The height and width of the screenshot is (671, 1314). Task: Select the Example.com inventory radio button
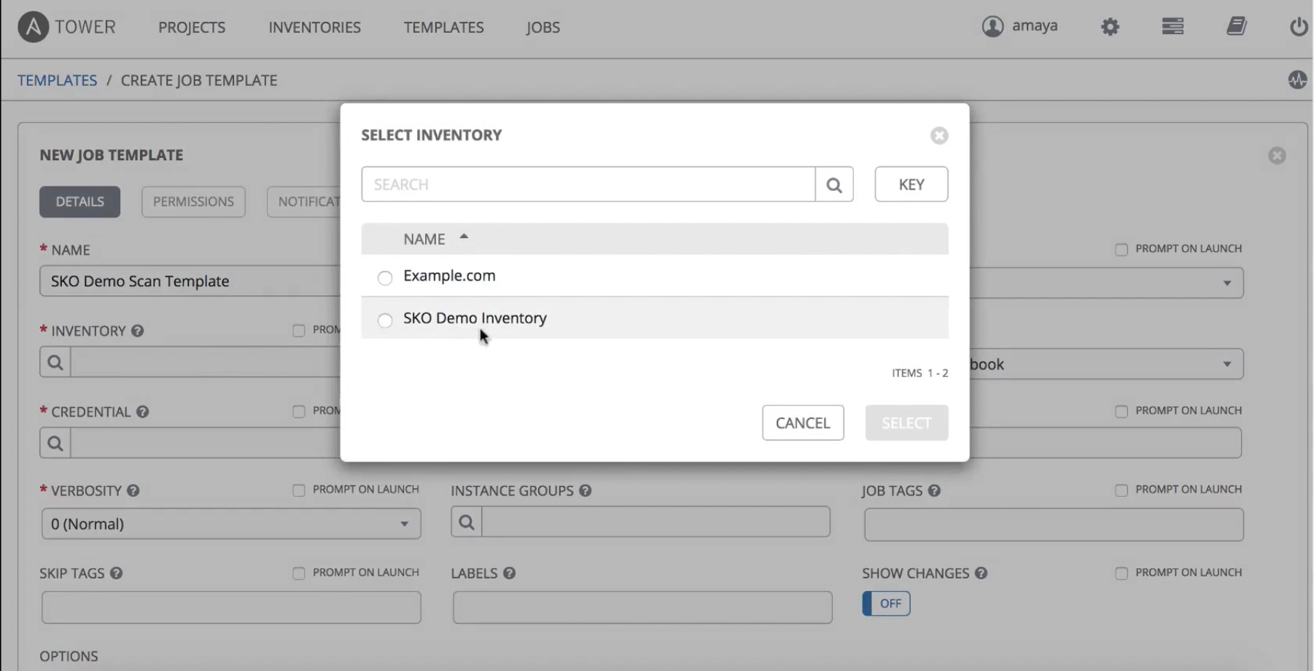click(x=385, y=278)
